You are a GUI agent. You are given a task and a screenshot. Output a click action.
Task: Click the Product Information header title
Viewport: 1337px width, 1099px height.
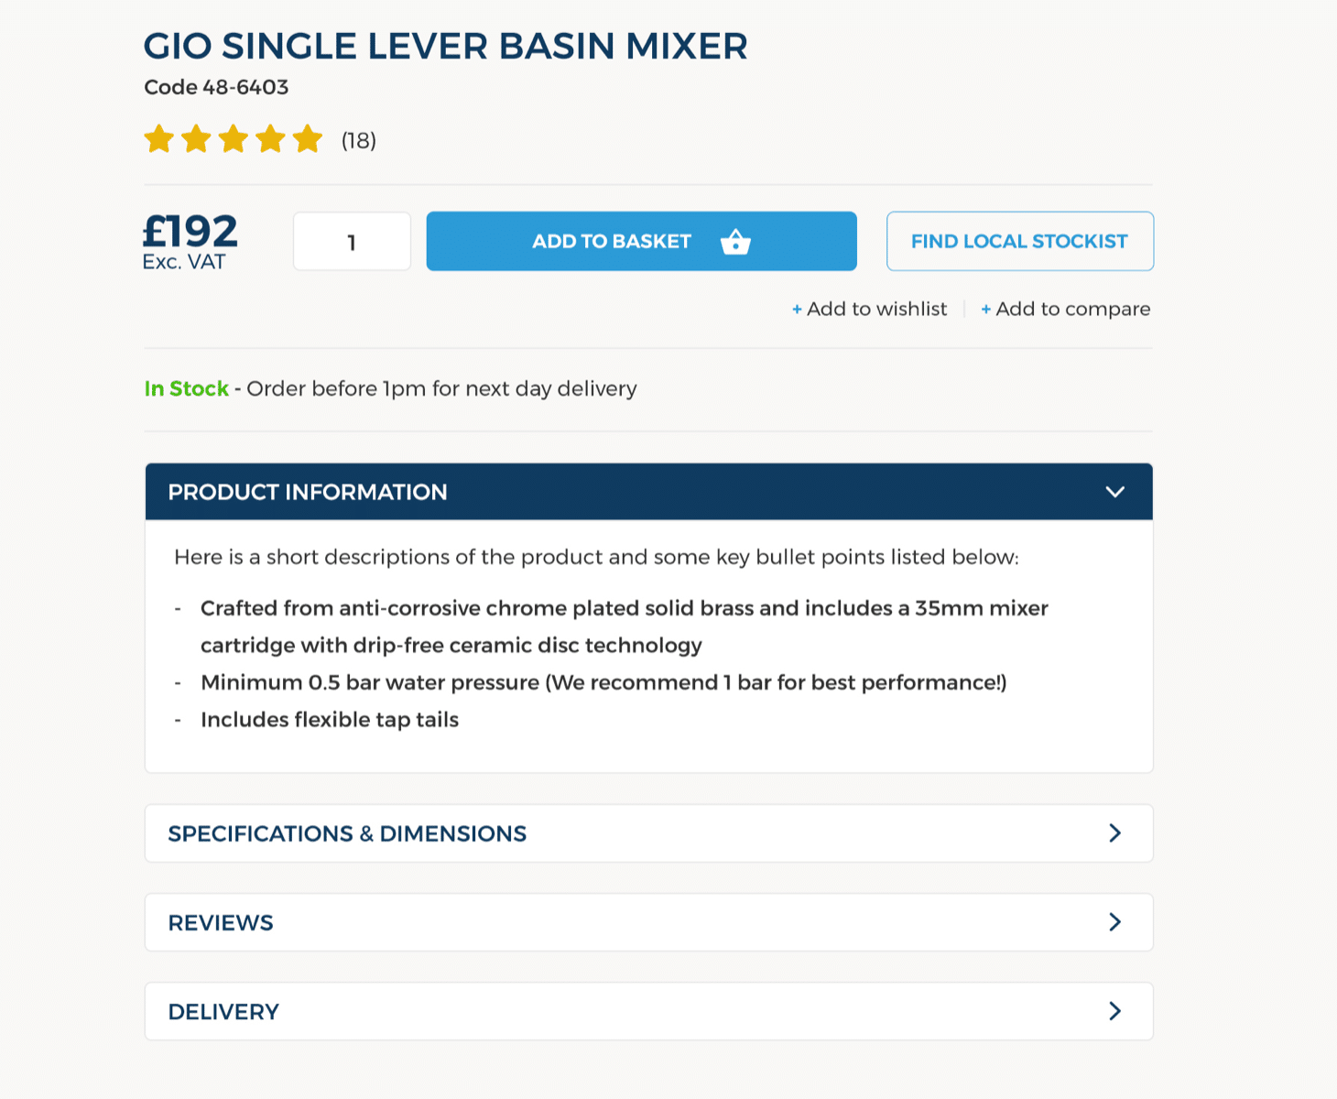(308, 492)
